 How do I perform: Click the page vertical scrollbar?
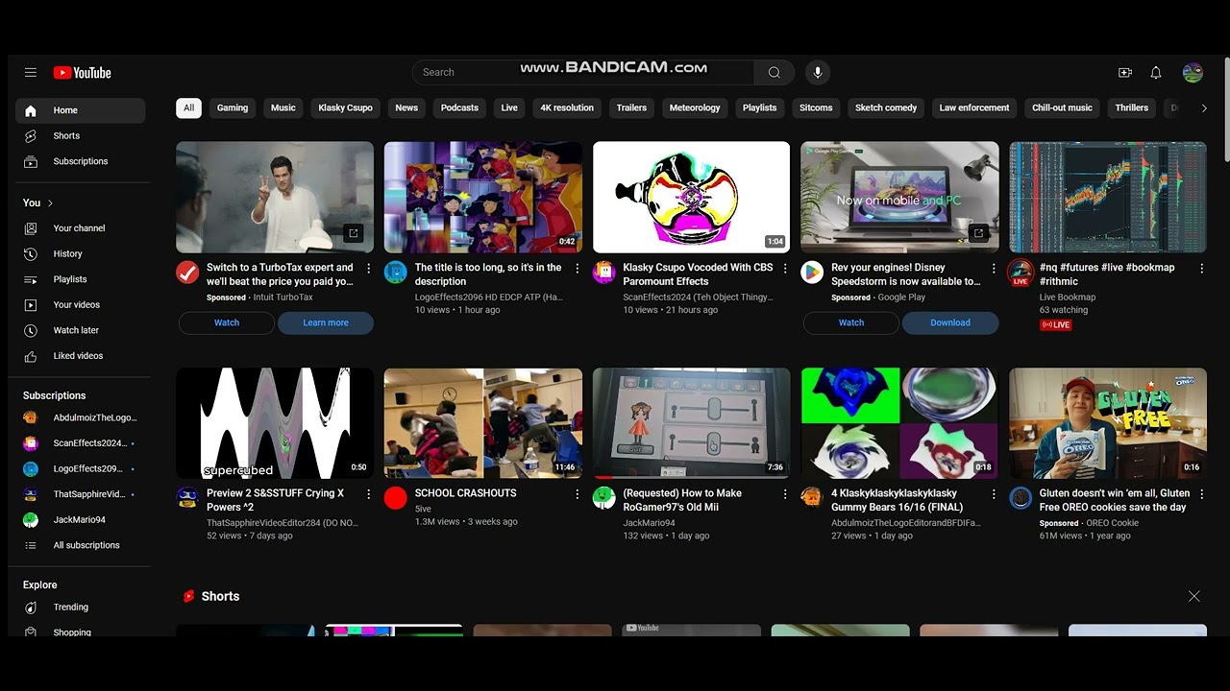pos(1225,110)
